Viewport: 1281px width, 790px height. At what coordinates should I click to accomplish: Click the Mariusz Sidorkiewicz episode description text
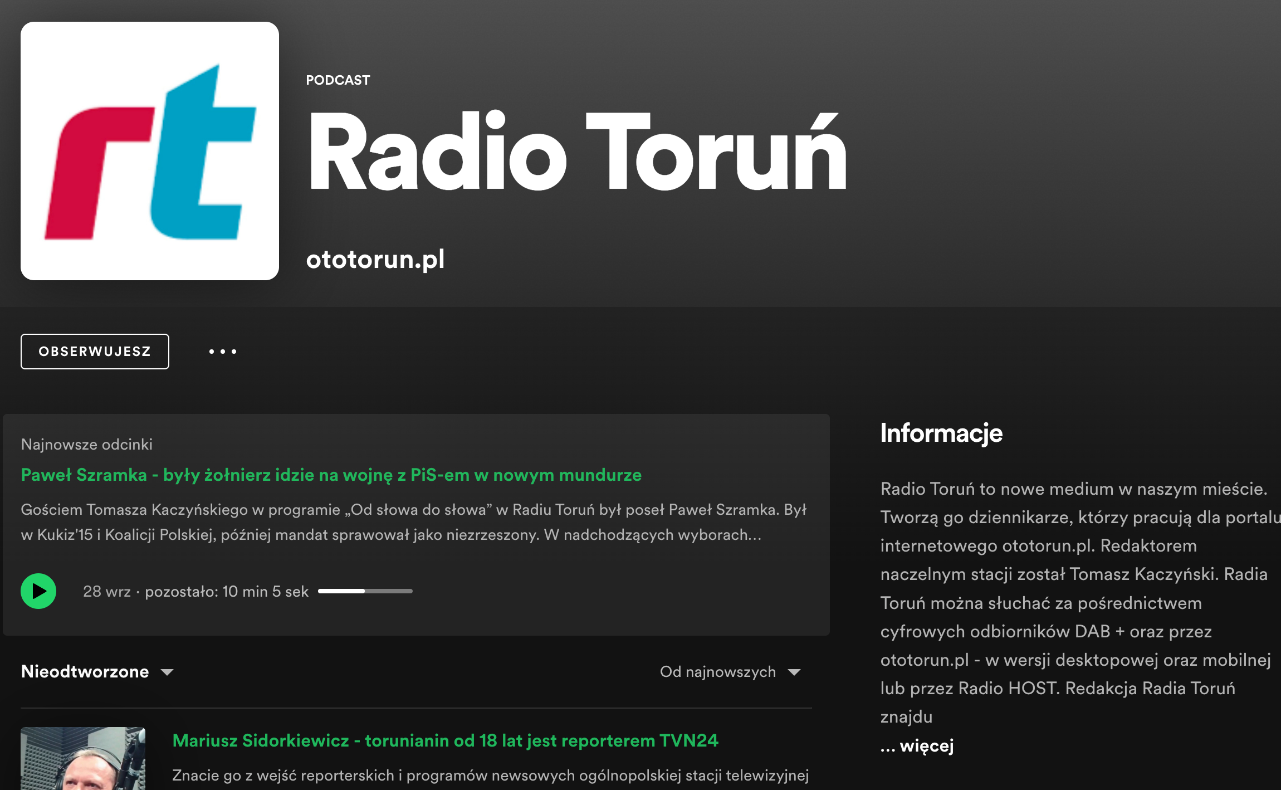[490, 776]
